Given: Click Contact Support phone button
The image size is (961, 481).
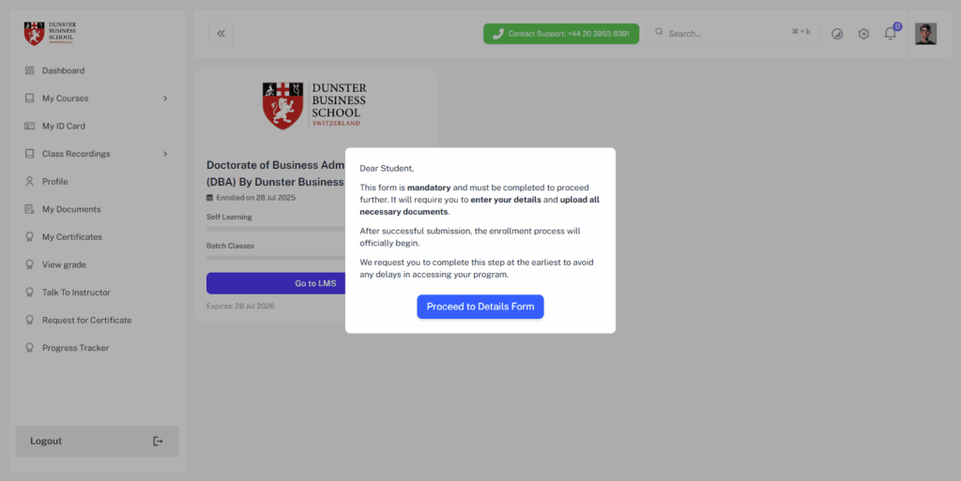Looking at the screenshot, I should point(560,34).
